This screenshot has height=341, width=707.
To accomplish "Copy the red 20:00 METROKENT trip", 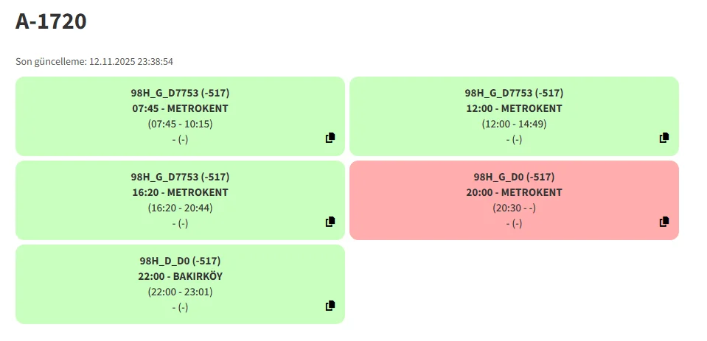I will click(664, 222).
